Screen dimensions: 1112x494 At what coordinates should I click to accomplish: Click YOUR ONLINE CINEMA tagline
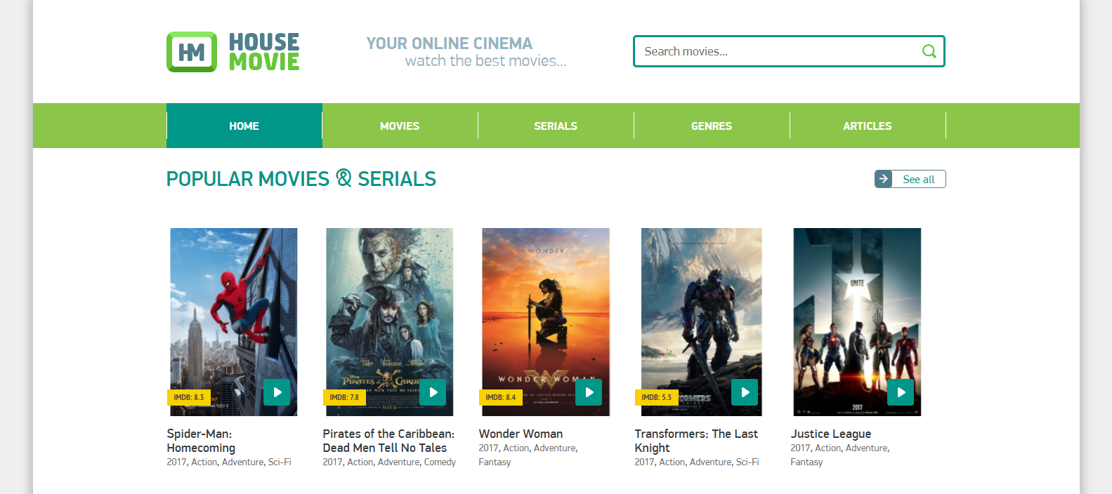(450, 44)
